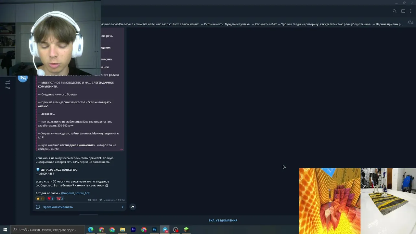Open Microsoft Edge from taskbar
Viewport: 416px width, 234px height.
(x=91, y=230)
